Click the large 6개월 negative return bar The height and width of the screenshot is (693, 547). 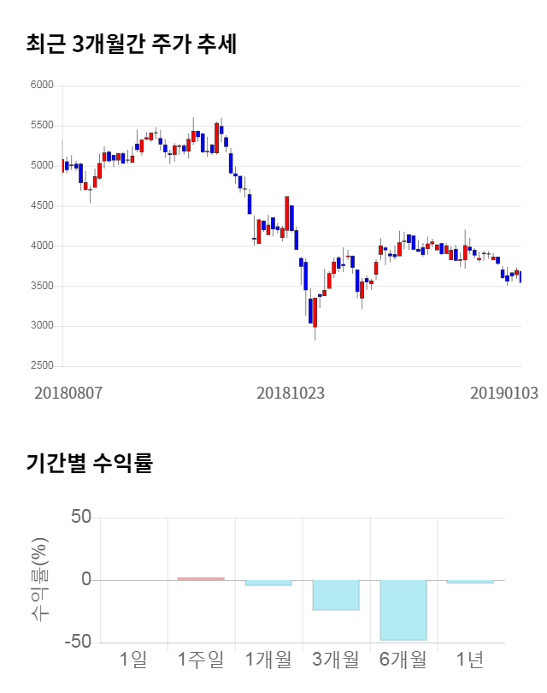coord(403,610)
